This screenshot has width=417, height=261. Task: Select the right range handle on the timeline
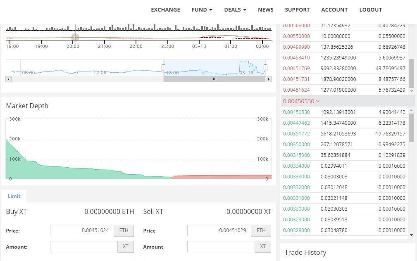[265, 67]
